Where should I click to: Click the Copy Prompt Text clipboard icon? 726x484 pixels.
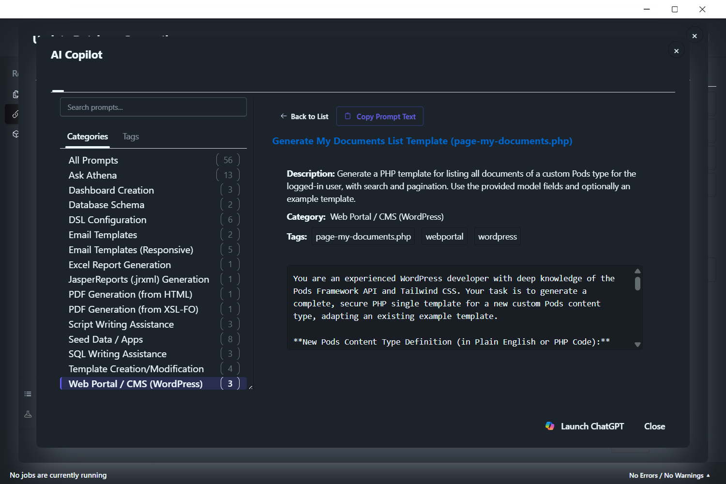tap(348, 116)
